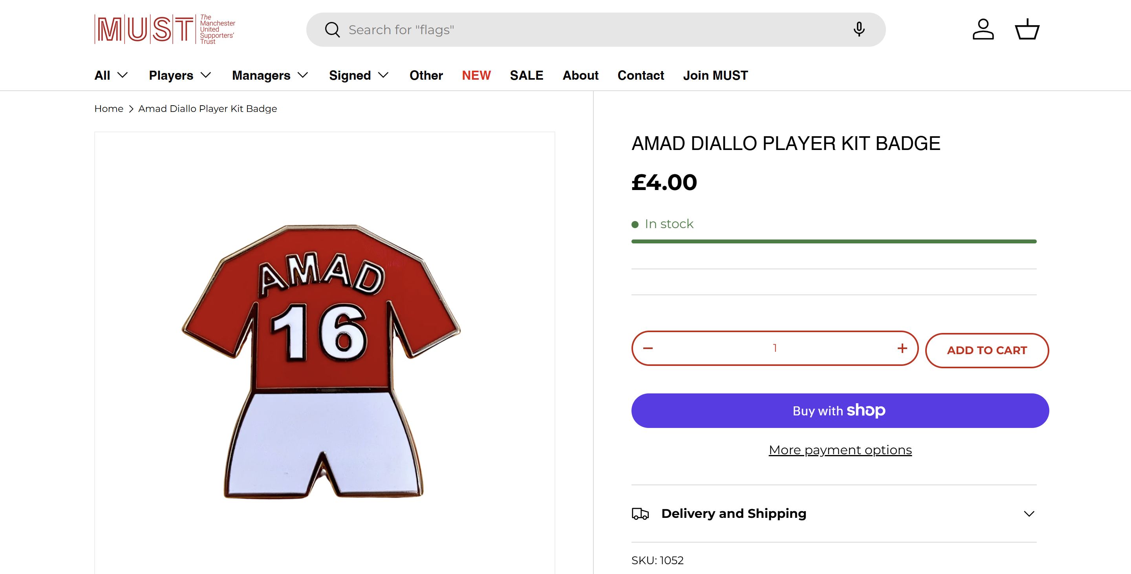
Task: Increase quantity with plus icon
Action: (902, 348)
